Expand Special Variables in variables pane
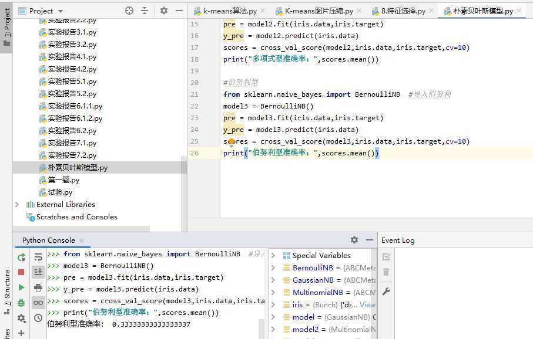The width and height of the screenshot is (533, 339). point(273,256)
